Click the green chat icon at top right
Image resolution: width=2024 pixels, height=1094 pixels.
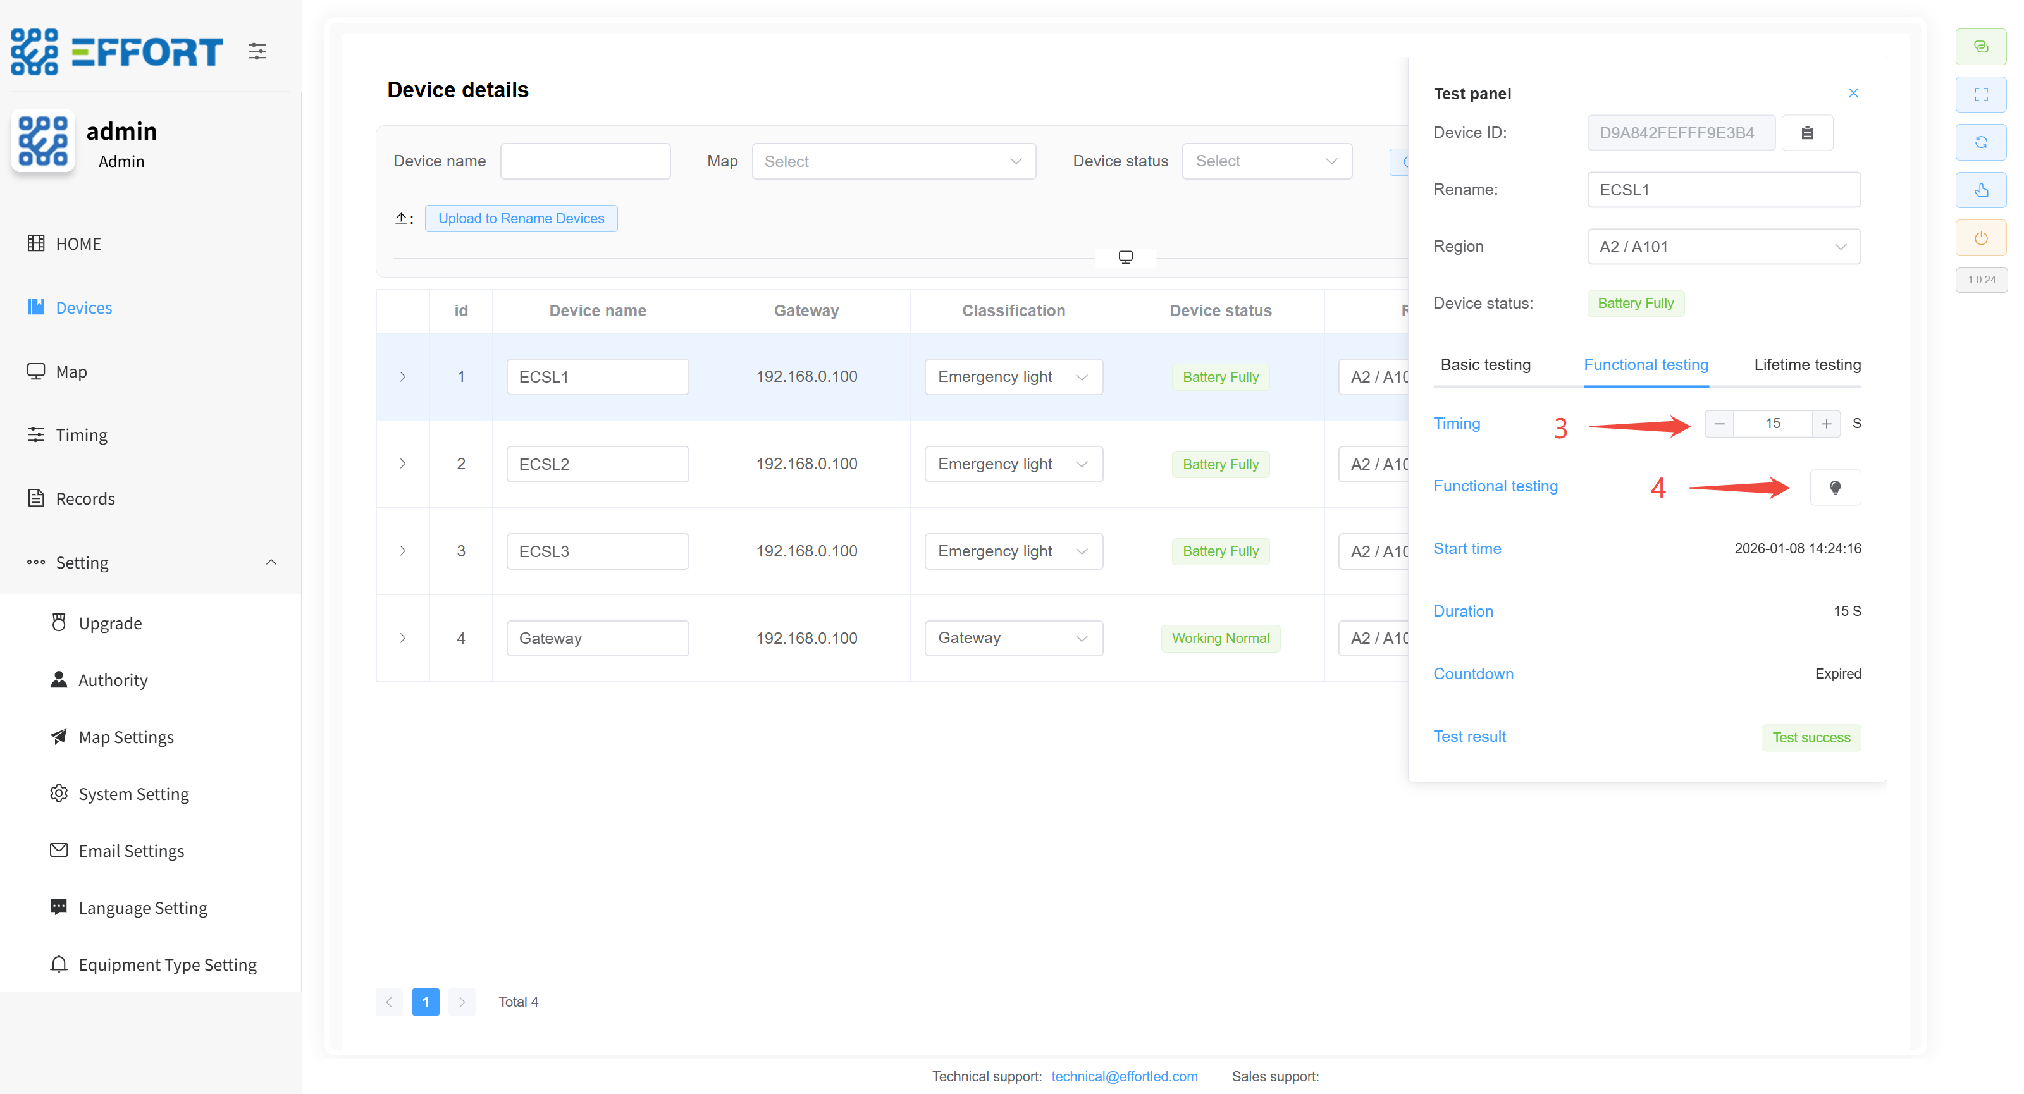coord(1980,46)
